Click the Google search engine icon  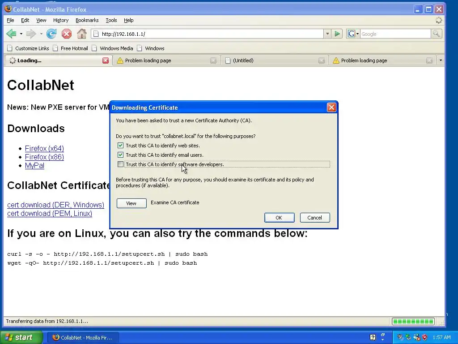coord(352,34)
